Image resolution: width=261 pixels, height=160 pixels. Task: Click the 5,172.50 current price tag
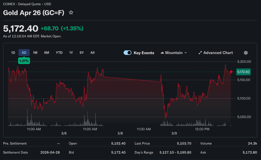click(x=243, y=72)
